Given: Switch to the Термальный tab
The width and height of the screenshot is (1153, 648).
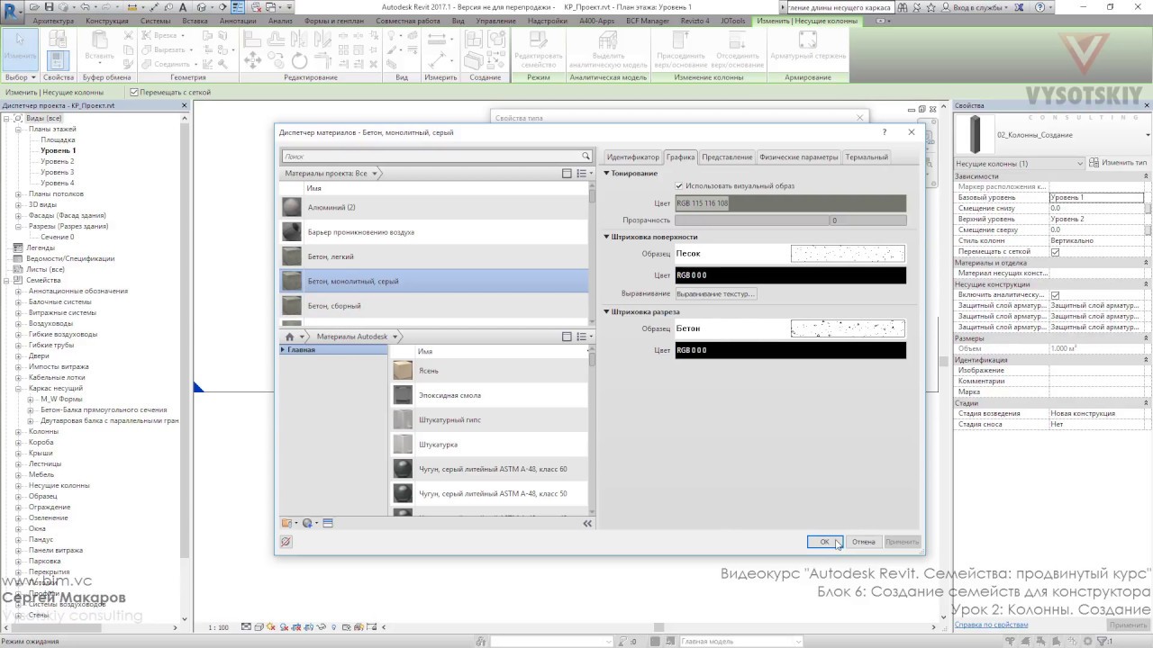Looking at the screenshot, I should [x=867, y=157].
